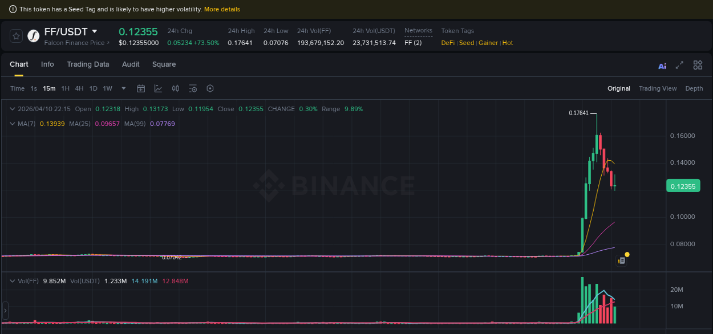
Task: Switch chart to Trading View mode
Action: [x=658, y=88]
